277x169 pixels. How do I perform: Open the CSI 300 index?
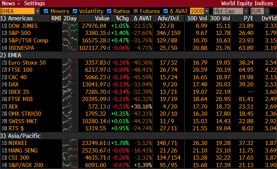point(19,157)
